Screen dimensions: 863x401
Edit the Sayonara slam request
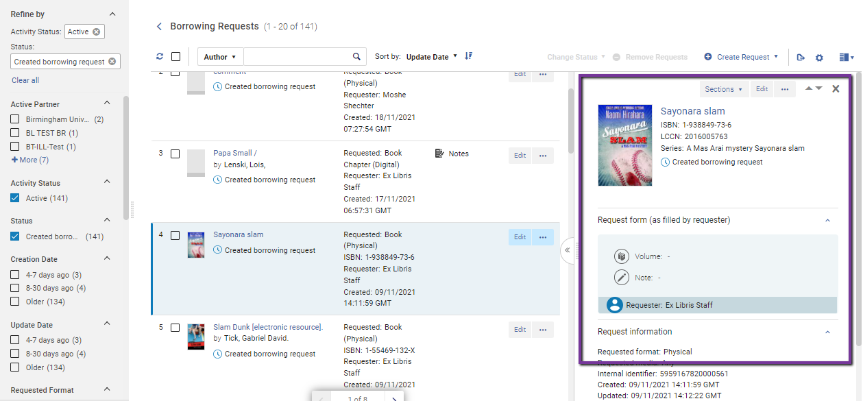click(520, 237)
